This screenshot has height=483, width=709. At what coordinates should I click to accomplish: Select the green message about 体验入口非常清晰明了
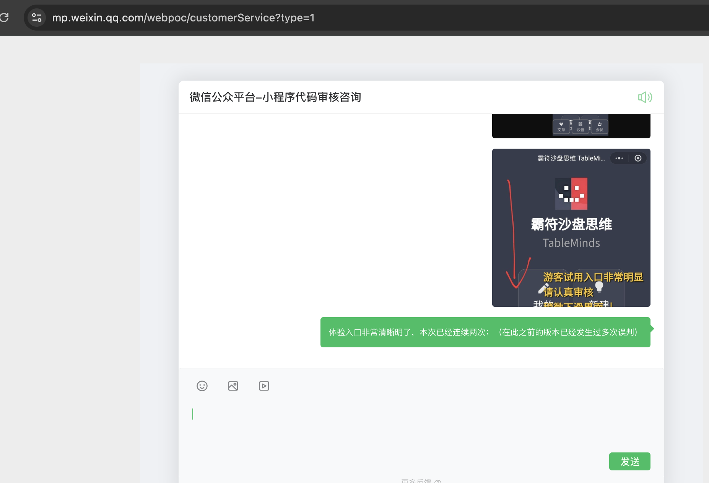(485, 332)
